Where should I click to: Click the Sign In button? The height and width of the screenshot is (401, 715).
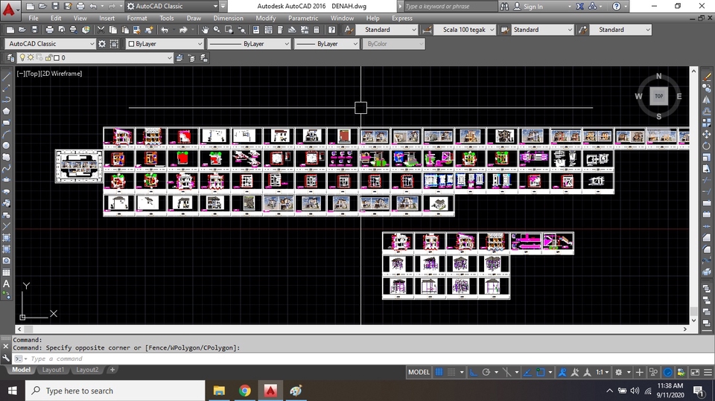coord(528,7)
